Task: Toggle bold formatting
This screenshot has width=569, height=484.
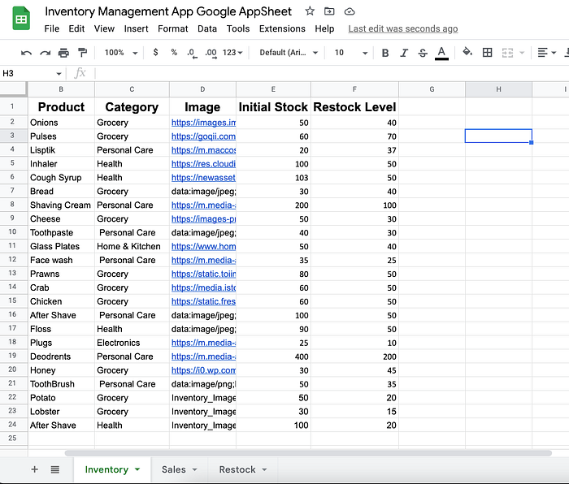Action: tap(385, 53)
